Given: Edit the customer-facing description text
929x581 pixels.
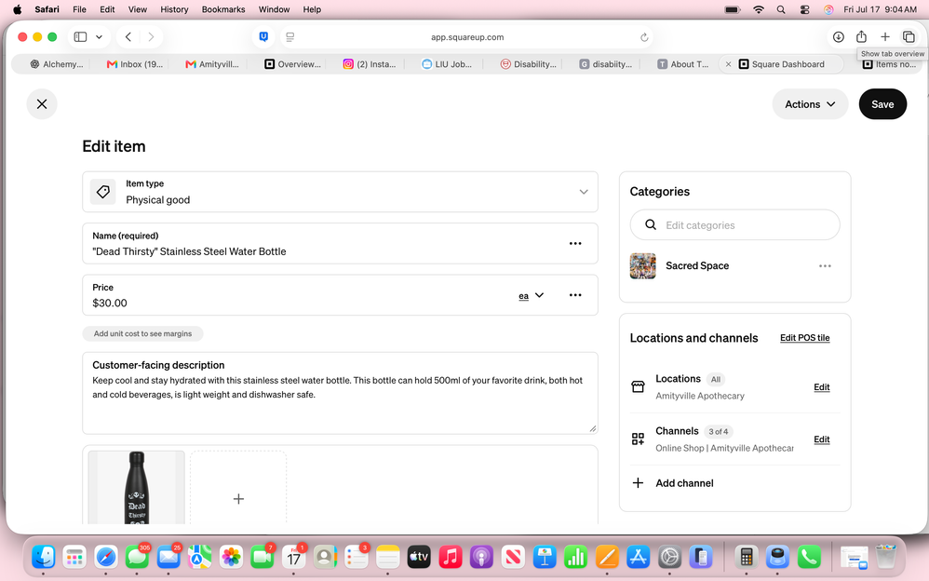Looking at the screenshot, I should pyautogui.click(x=340, y=393).
